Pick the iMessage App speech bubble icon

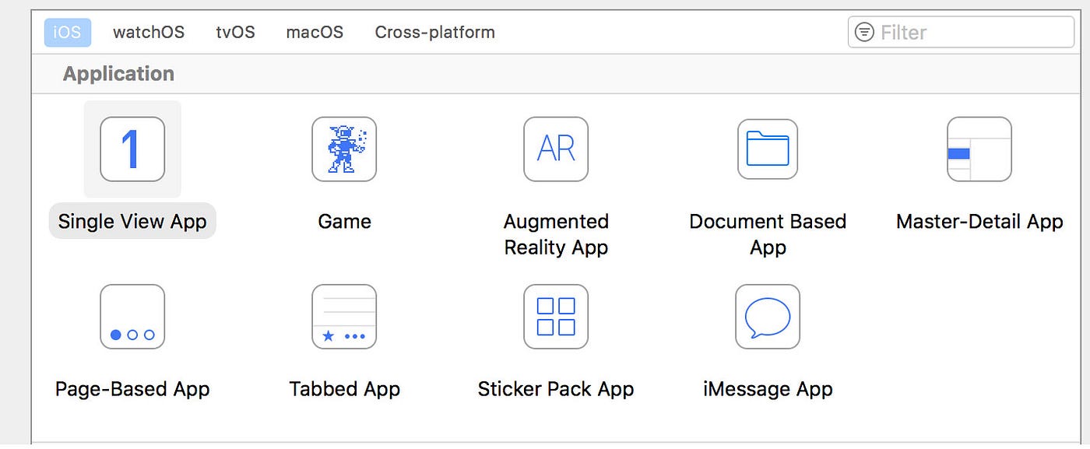pyautogui.click(x=768, y=317)
